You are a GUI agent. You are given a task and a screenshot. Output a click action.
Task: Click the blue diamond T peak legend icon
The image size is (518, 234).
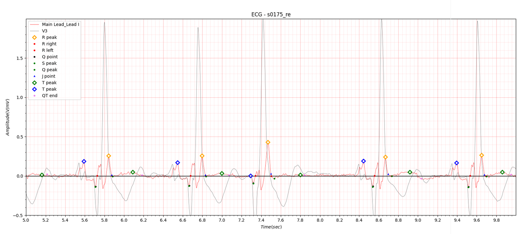tap(35, 89)
